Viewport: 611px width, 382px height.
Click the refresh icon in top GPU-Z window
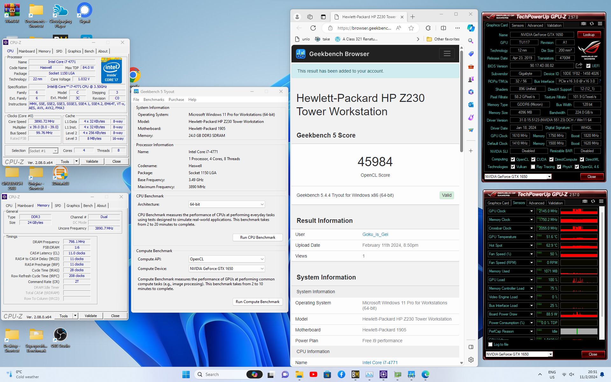click(x=592, y=24)
